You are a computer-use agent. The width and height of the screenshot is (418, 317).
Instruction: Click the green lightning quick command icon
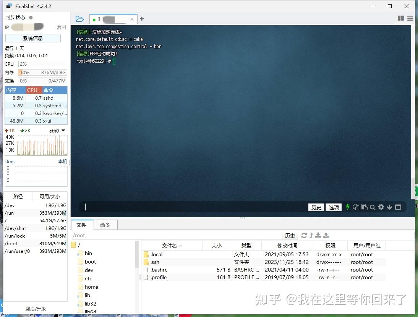348,207
